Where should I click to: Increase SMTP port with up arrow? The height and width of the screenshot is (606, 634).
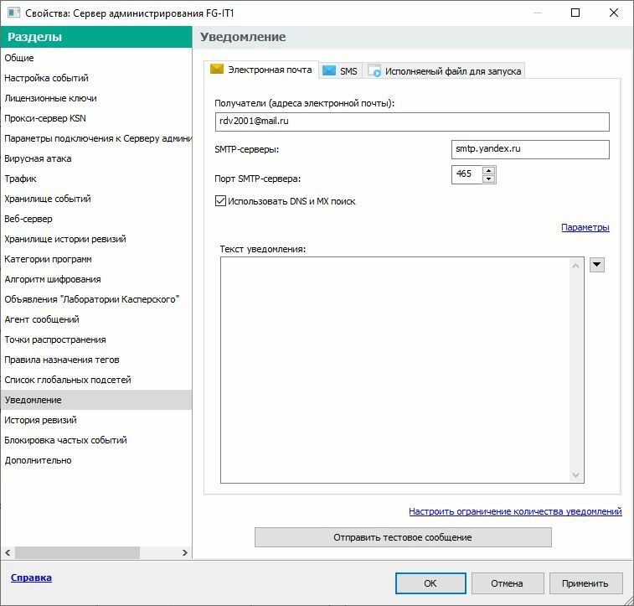point(489,170)
